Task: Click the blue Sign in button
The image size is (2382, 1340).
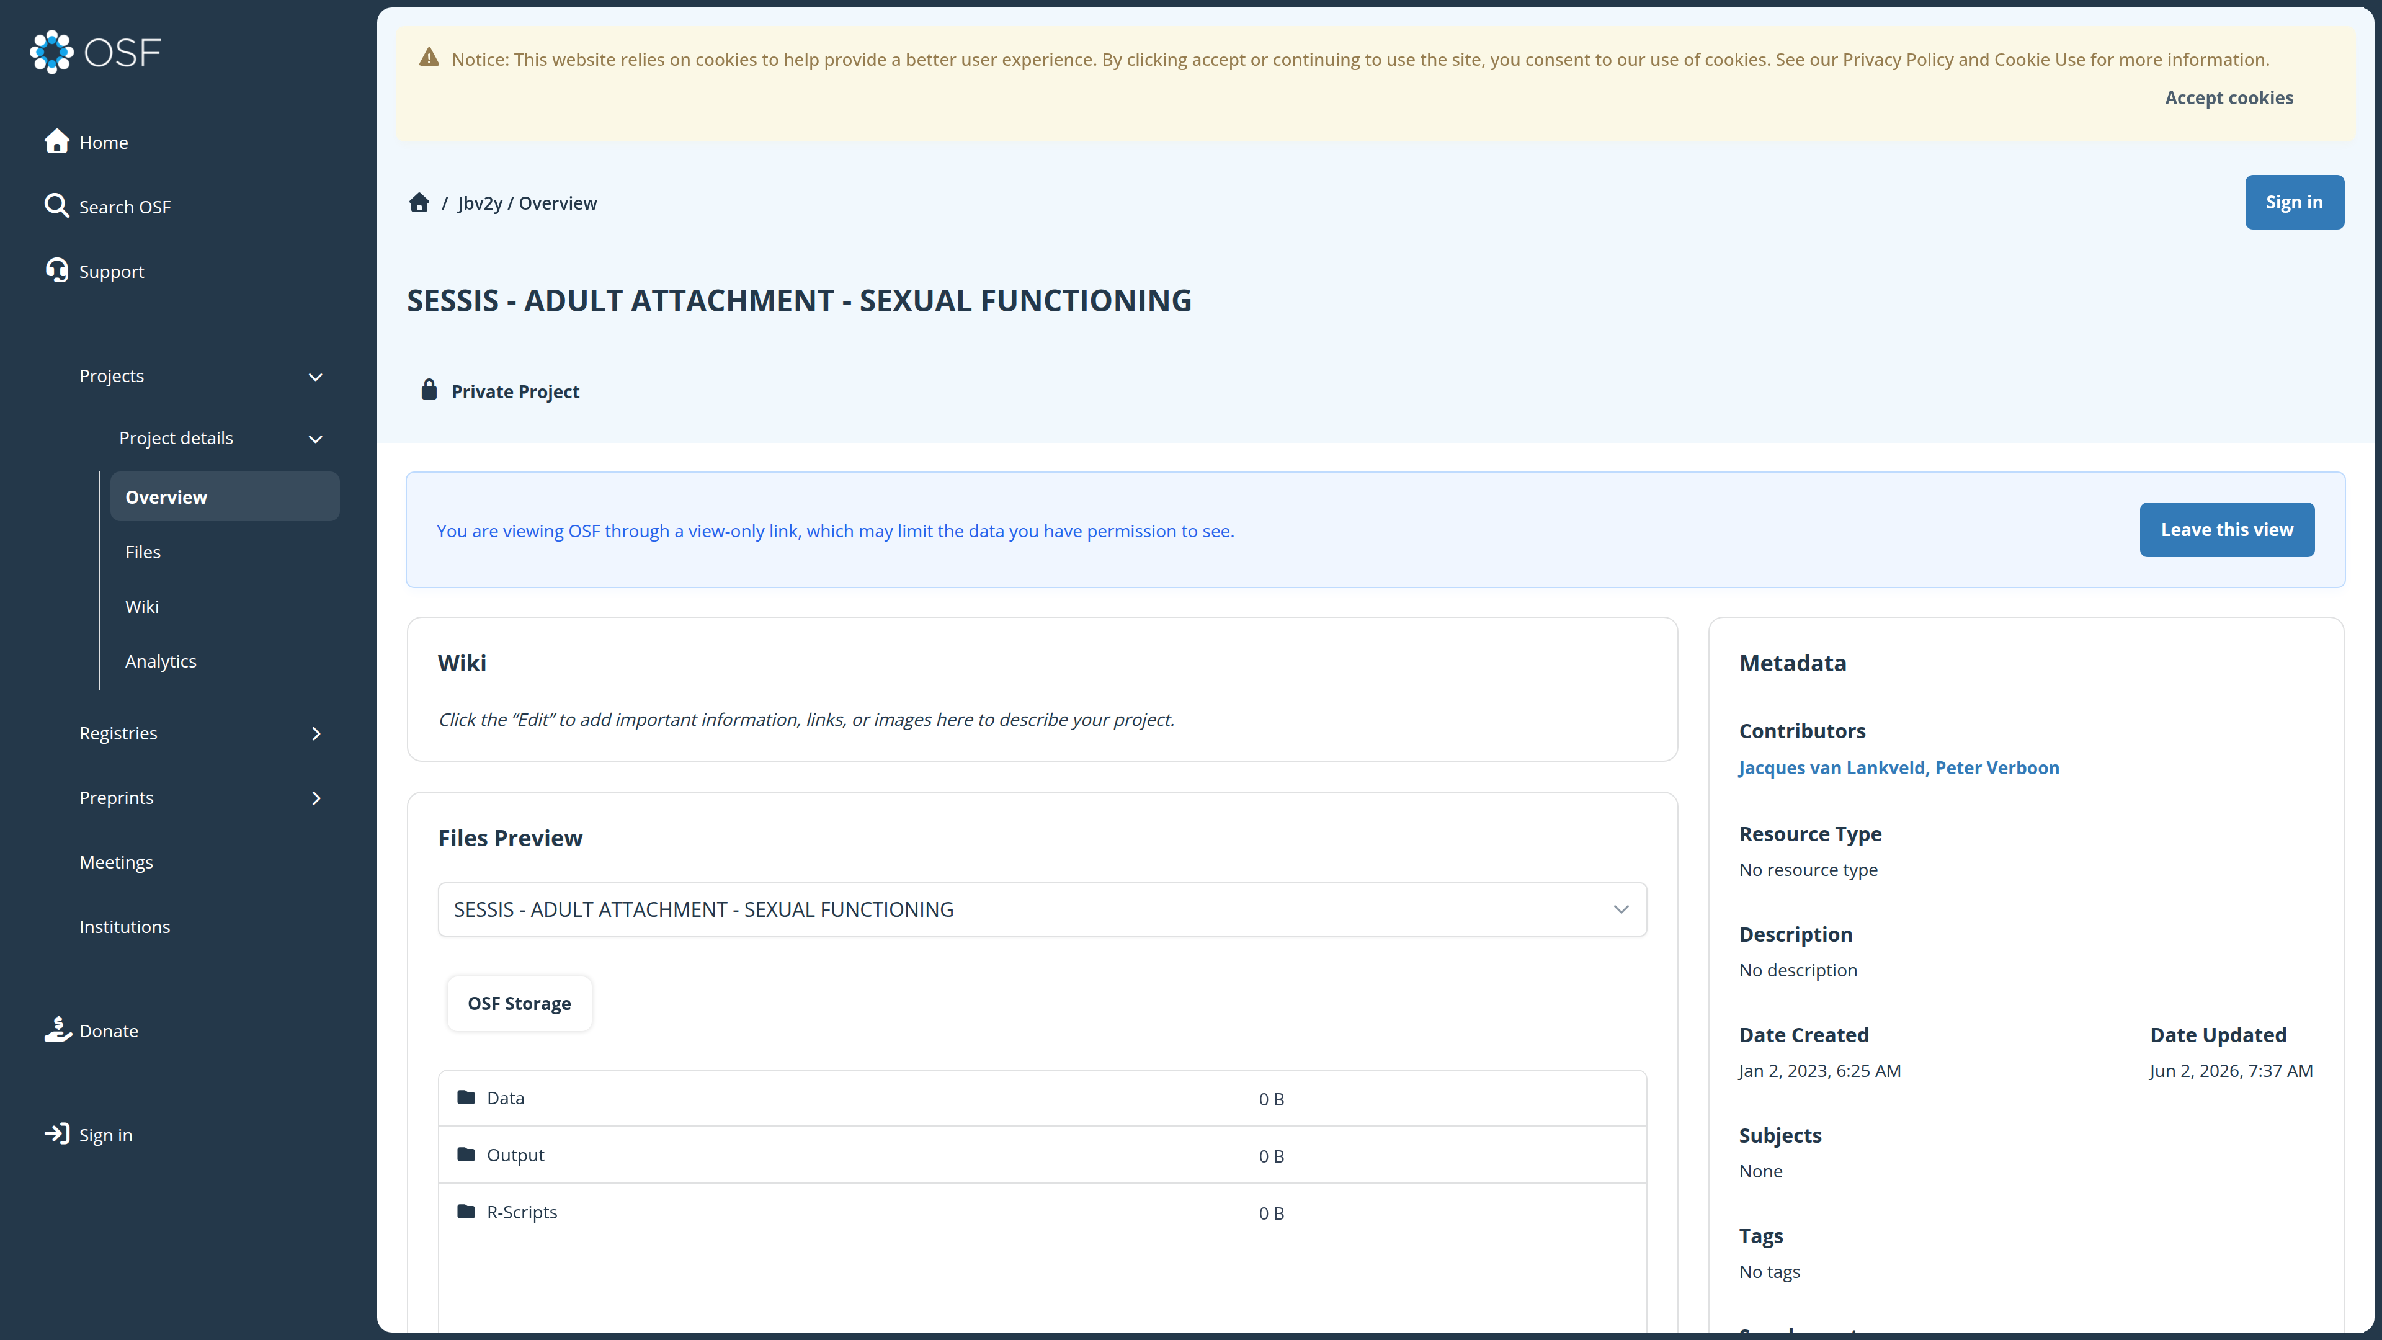Action: coord(2294,202)
